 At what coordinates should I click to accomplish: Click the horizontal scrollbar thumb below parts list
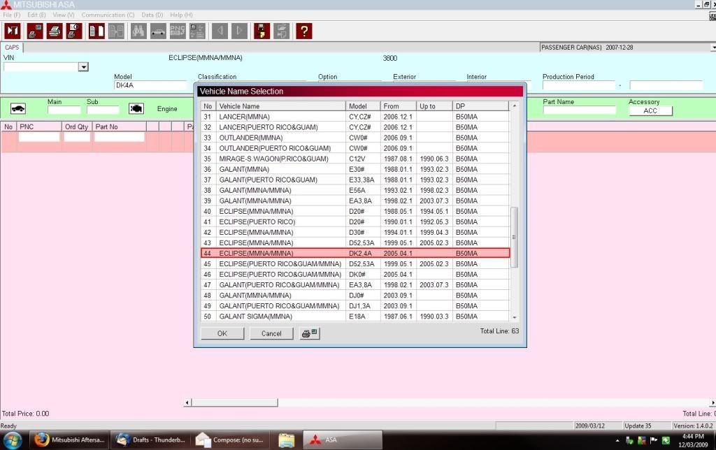pyautogui.click(x=234, y=402)
